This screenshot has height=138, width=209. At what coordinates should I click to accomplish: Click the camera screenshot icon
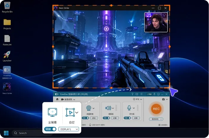163,99
